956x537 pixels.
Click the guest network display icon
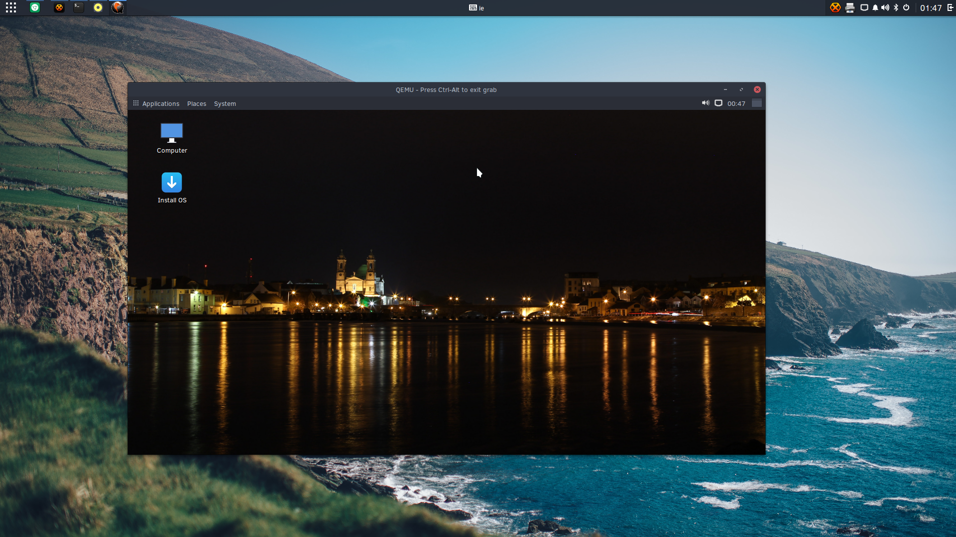(x=718, y=103)
